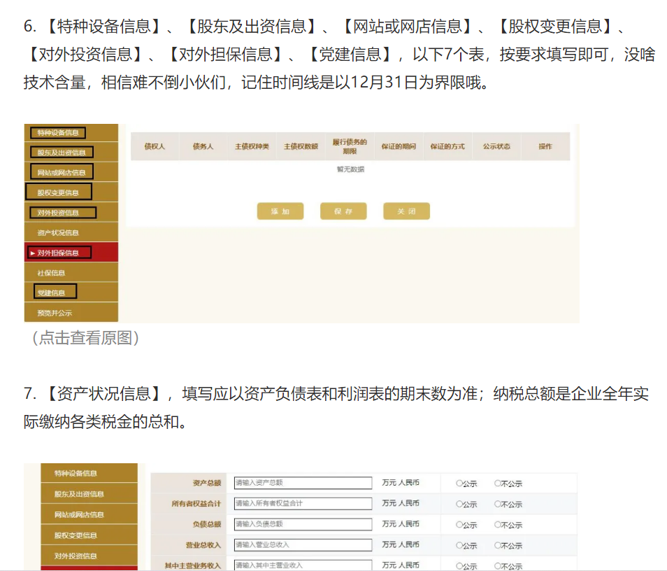Screen dimensions: 667x571
Task: Select 不公示 for 其中主营业务收入
Action: coord(497,566)
